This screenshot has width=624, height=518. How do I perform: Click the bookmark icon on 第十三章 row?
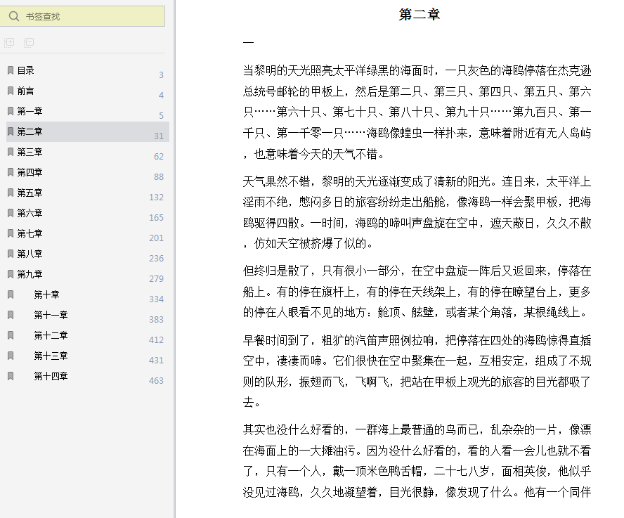click(x=11, y=356)
